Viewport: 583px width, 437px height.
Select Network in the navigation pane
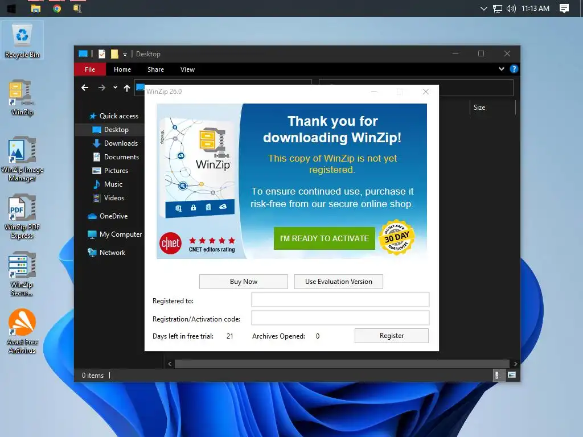(x=106, y=252)
